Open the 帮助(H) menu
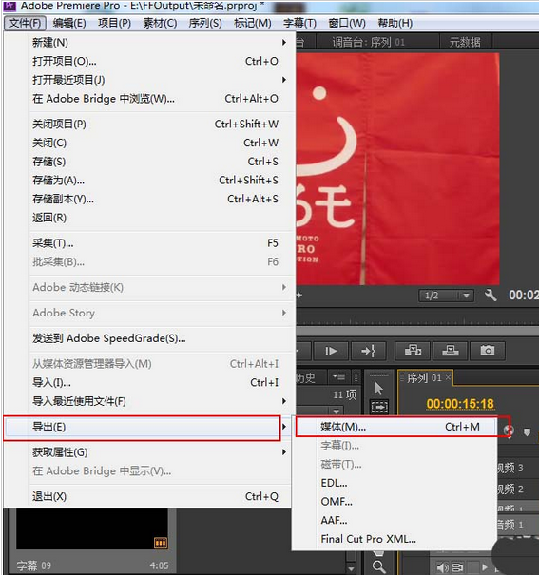539x575 pixels. [x=395, y=23]
